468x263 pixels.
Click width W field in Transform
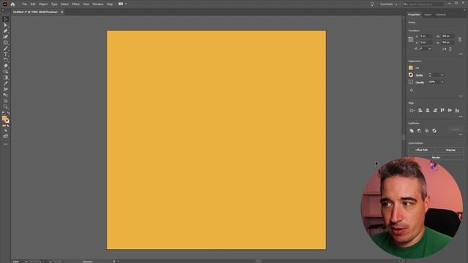(448, 36)
